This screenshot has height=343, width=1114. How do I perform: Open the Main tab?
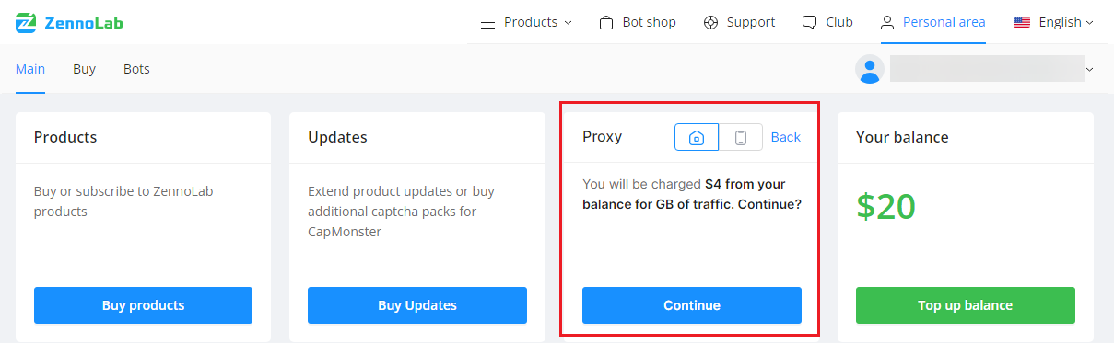tap(30, 69)
